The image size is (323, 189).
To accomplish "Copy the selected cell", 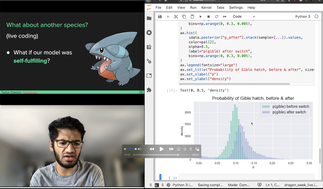I will click(x=184, y=17).
